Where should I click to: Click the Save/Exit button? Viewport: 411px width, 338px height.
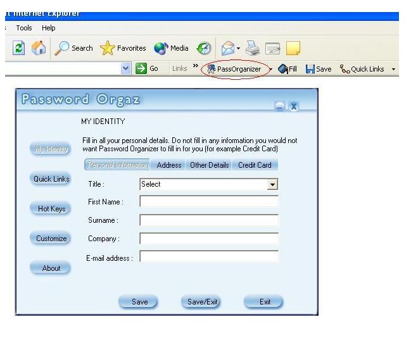(x=201, y=302)
